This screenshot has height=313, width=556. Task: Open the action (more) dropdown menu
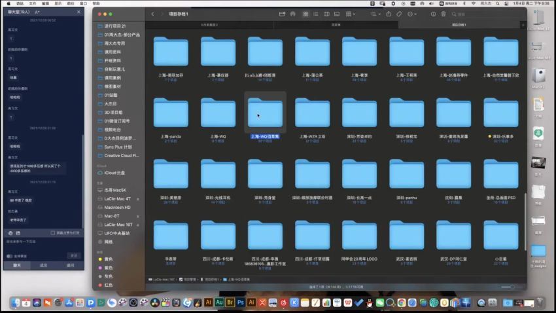point(411,14)
